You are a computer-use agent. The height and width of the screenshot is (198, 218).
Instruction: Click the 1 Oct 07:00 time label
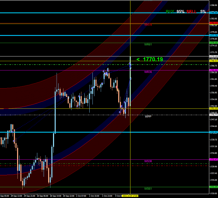(x=81, y=196)
